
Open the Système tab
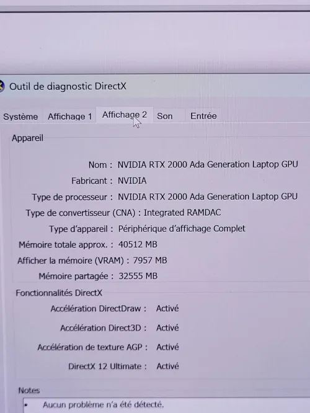pos(20,117)
